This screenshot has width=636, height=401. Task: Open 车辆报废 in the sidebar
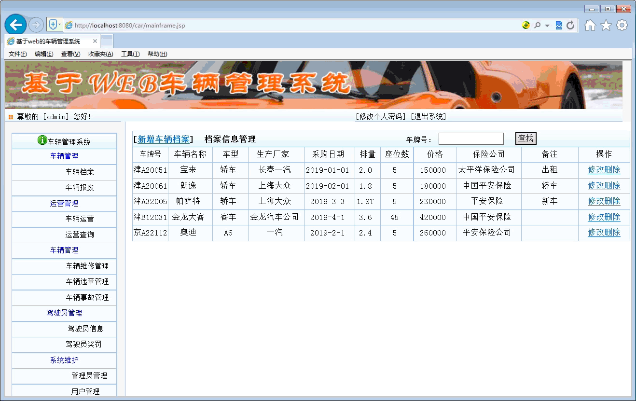tap(80, 187)
